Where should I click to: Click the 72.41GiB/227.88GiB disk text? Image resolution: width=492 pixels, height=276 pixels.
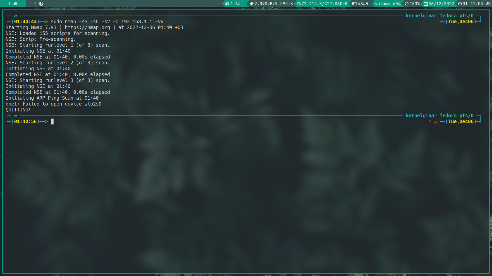click(x=324, y=4)
